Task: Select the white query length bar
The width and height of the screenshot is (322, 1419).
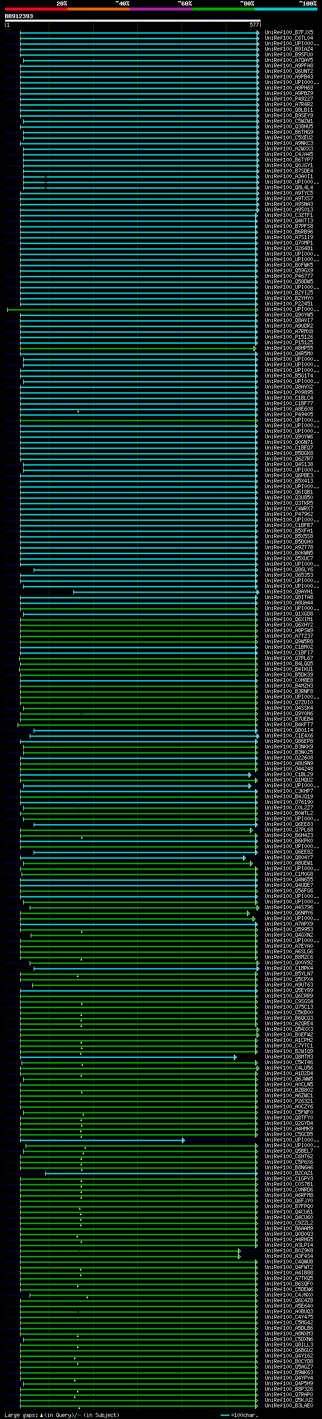Action: click(x=132, y=21)
